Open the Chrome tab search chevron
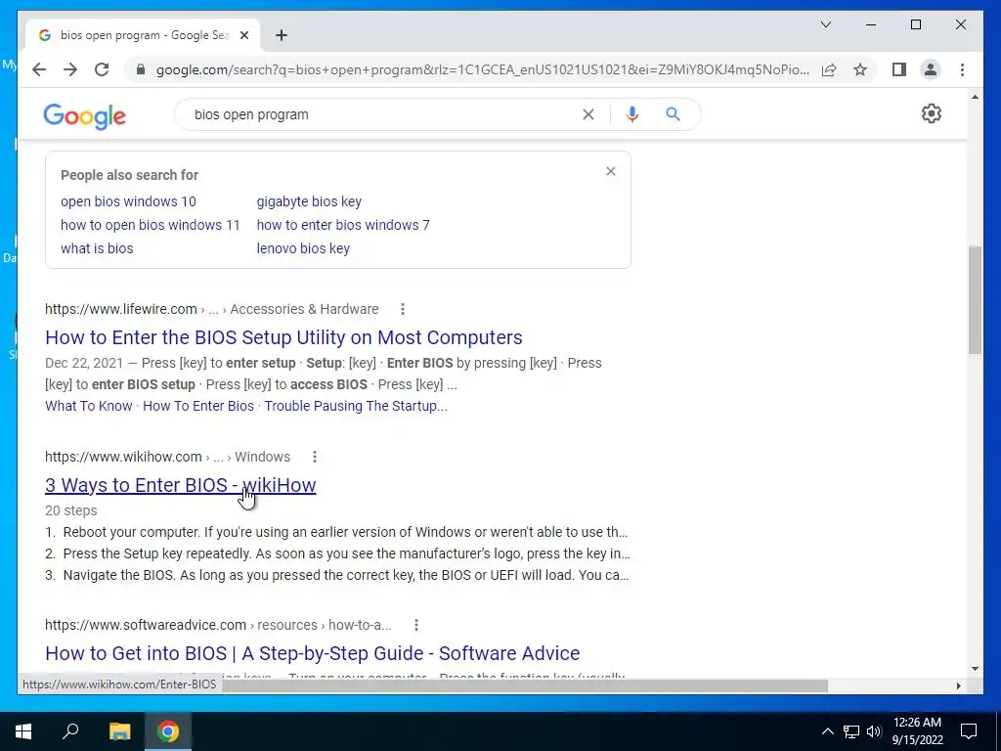The height and width of the screenshot is (751, 1001). tap(825, 24)
